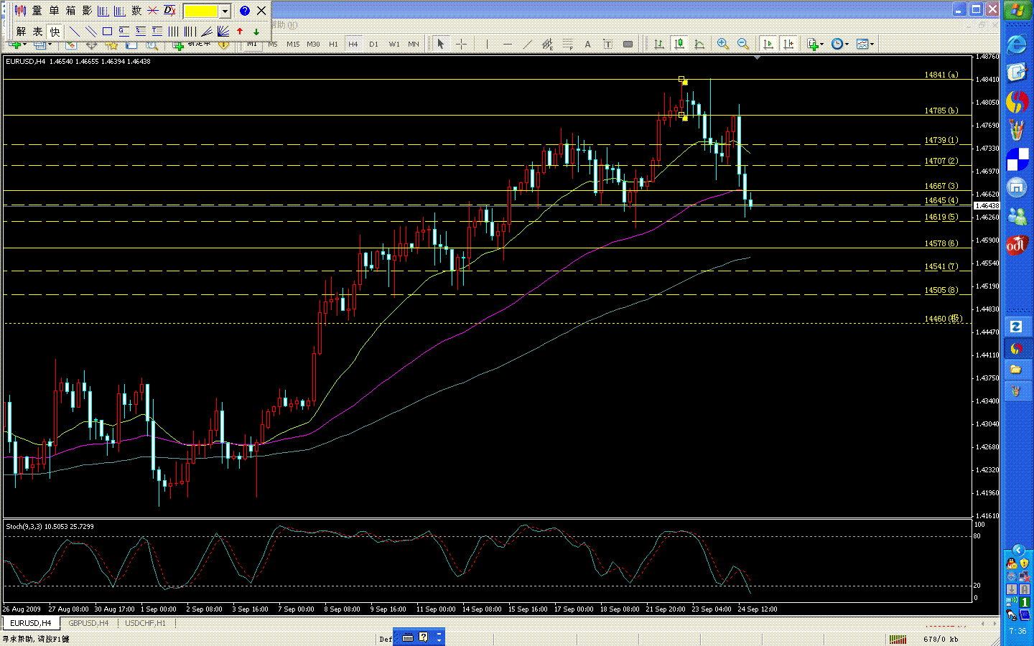Viewport: 1034px width, 646px height.
Task: Select the single blue trendline tool
Action: [74, 32]
